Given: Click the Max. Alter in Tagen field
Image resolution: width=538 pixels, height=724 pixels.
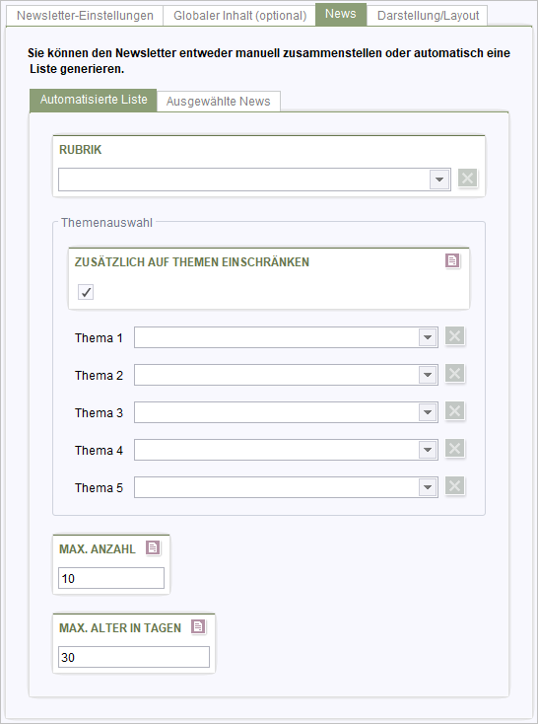Looking at the screenshot, I should pos(134,657).
